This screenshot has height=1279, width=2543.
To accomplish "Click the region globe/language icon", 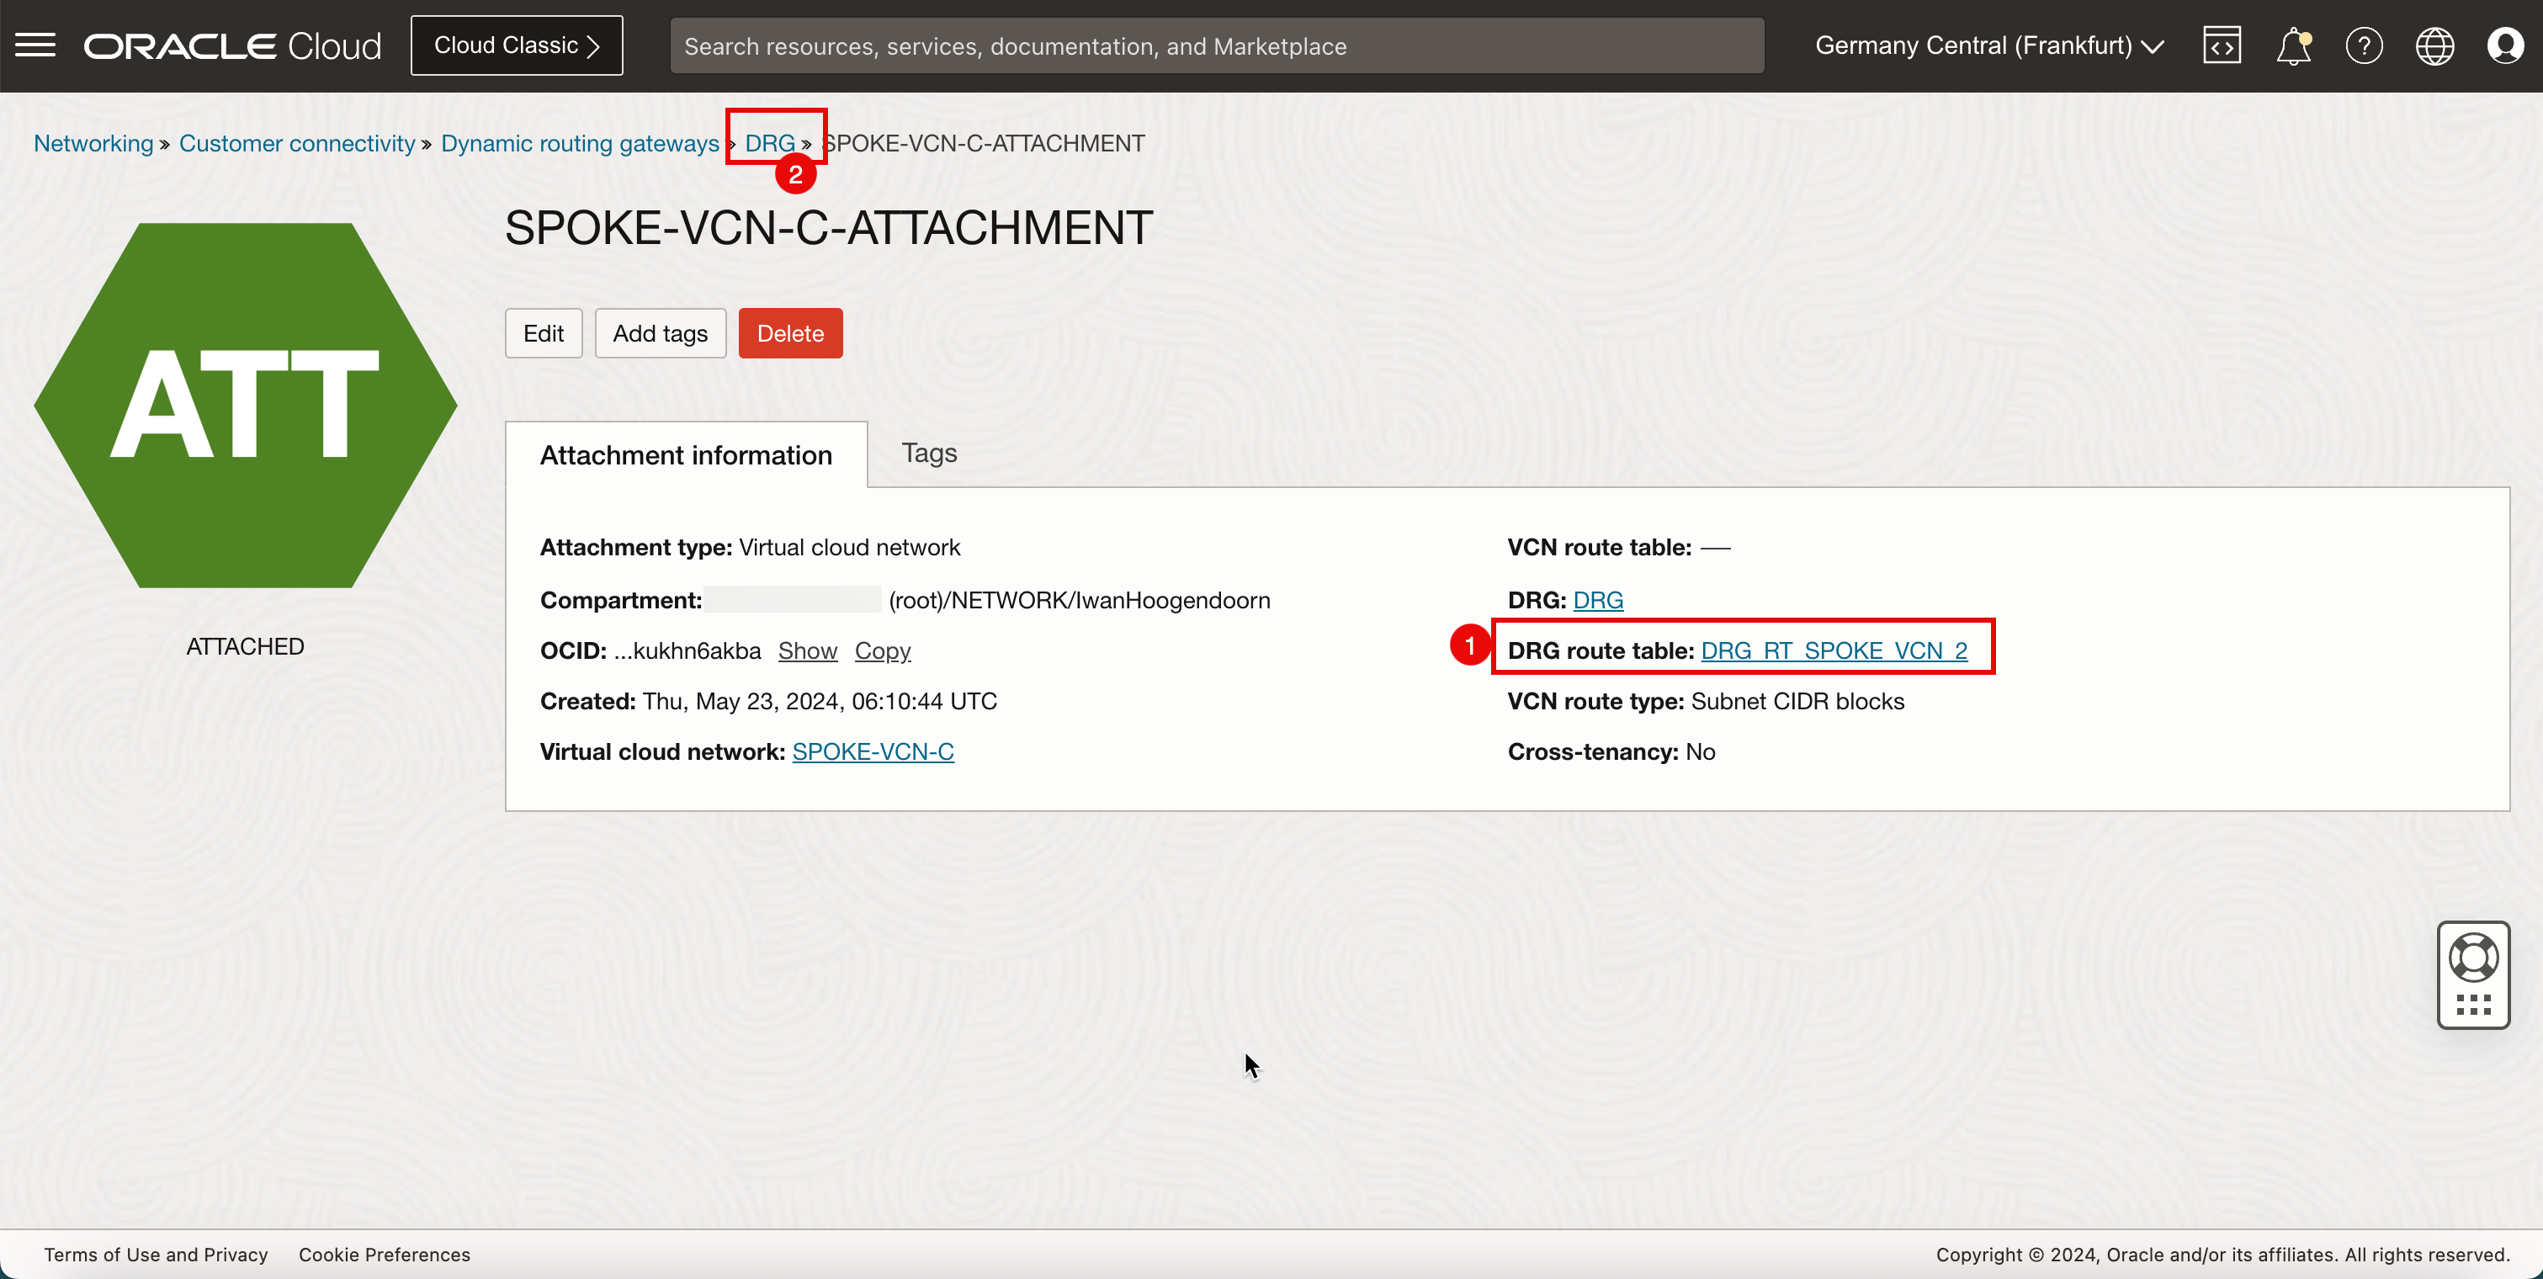I will coord(2434,45).
